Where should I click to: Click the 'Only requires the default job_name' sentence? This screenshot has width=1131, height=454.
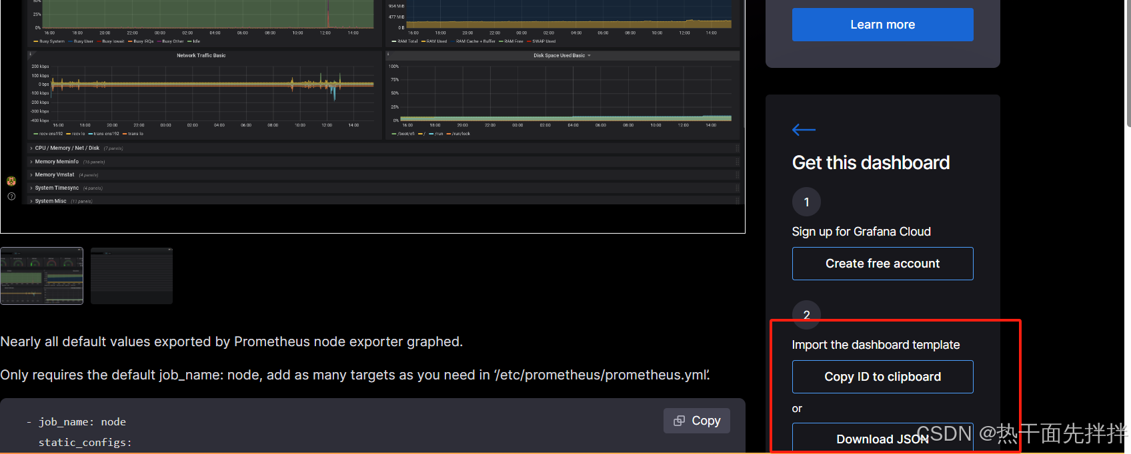[355, 375]
